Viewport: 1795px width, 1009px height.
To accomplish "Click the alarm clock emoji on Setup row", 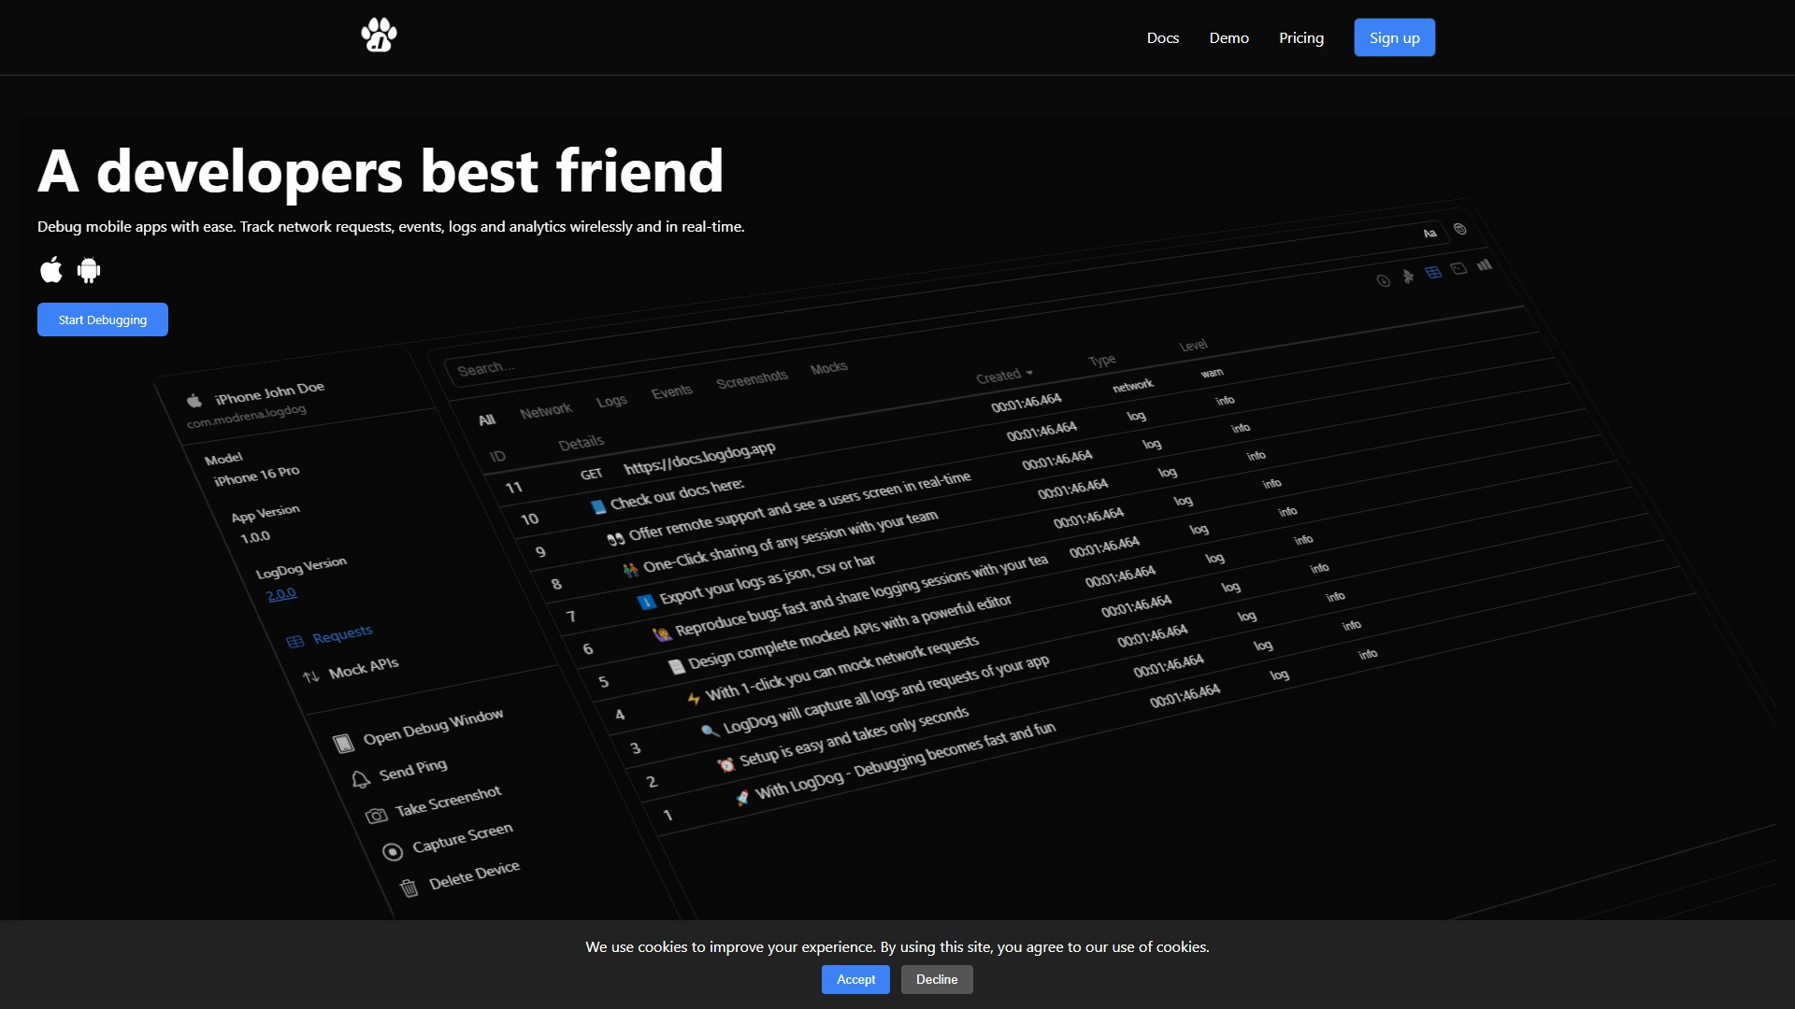I will [x=725, y=765].
